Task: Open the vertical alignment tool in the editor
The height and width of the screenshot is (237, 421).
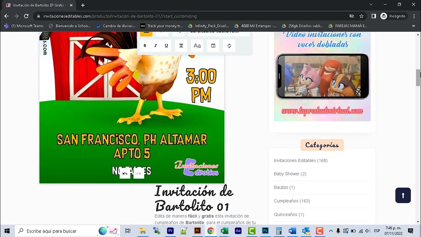Action: tap(213, 46)
